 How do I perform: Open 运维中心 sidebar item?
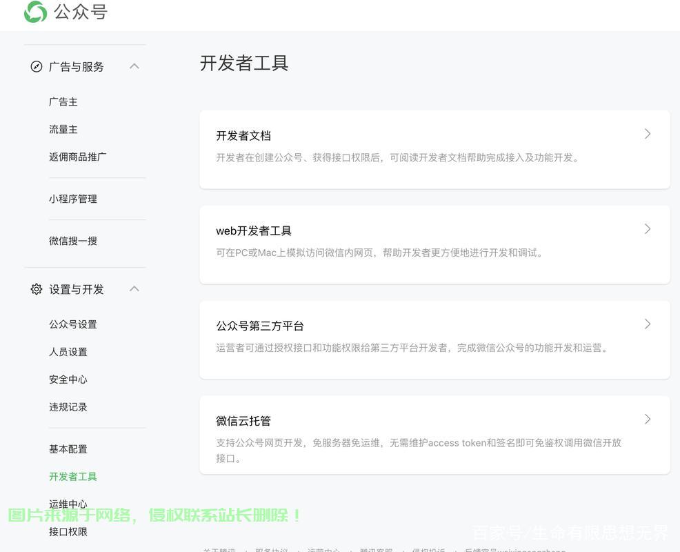68,504
